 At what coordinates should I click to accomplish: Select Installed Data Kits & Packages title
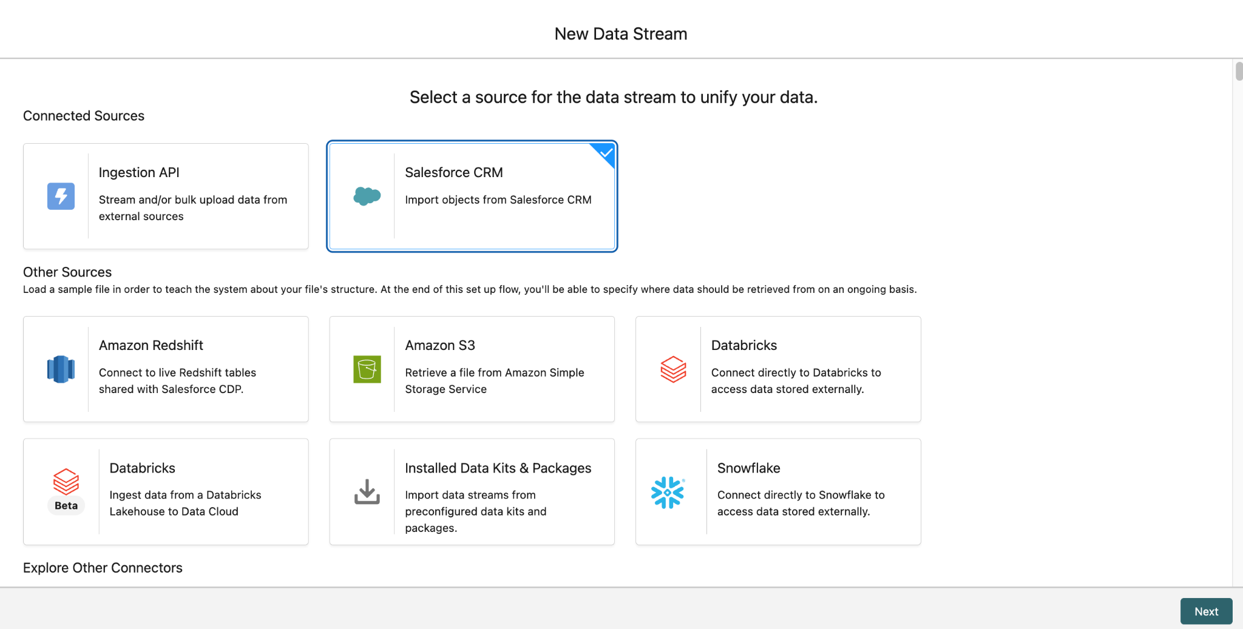click(498, 468)
